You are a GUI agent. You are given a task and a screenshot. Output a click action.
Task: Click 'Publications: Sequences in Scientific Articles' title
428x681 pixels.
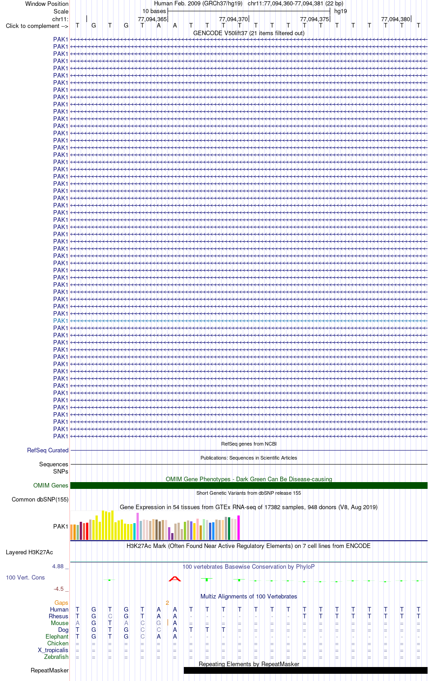(x=249, y=458)
